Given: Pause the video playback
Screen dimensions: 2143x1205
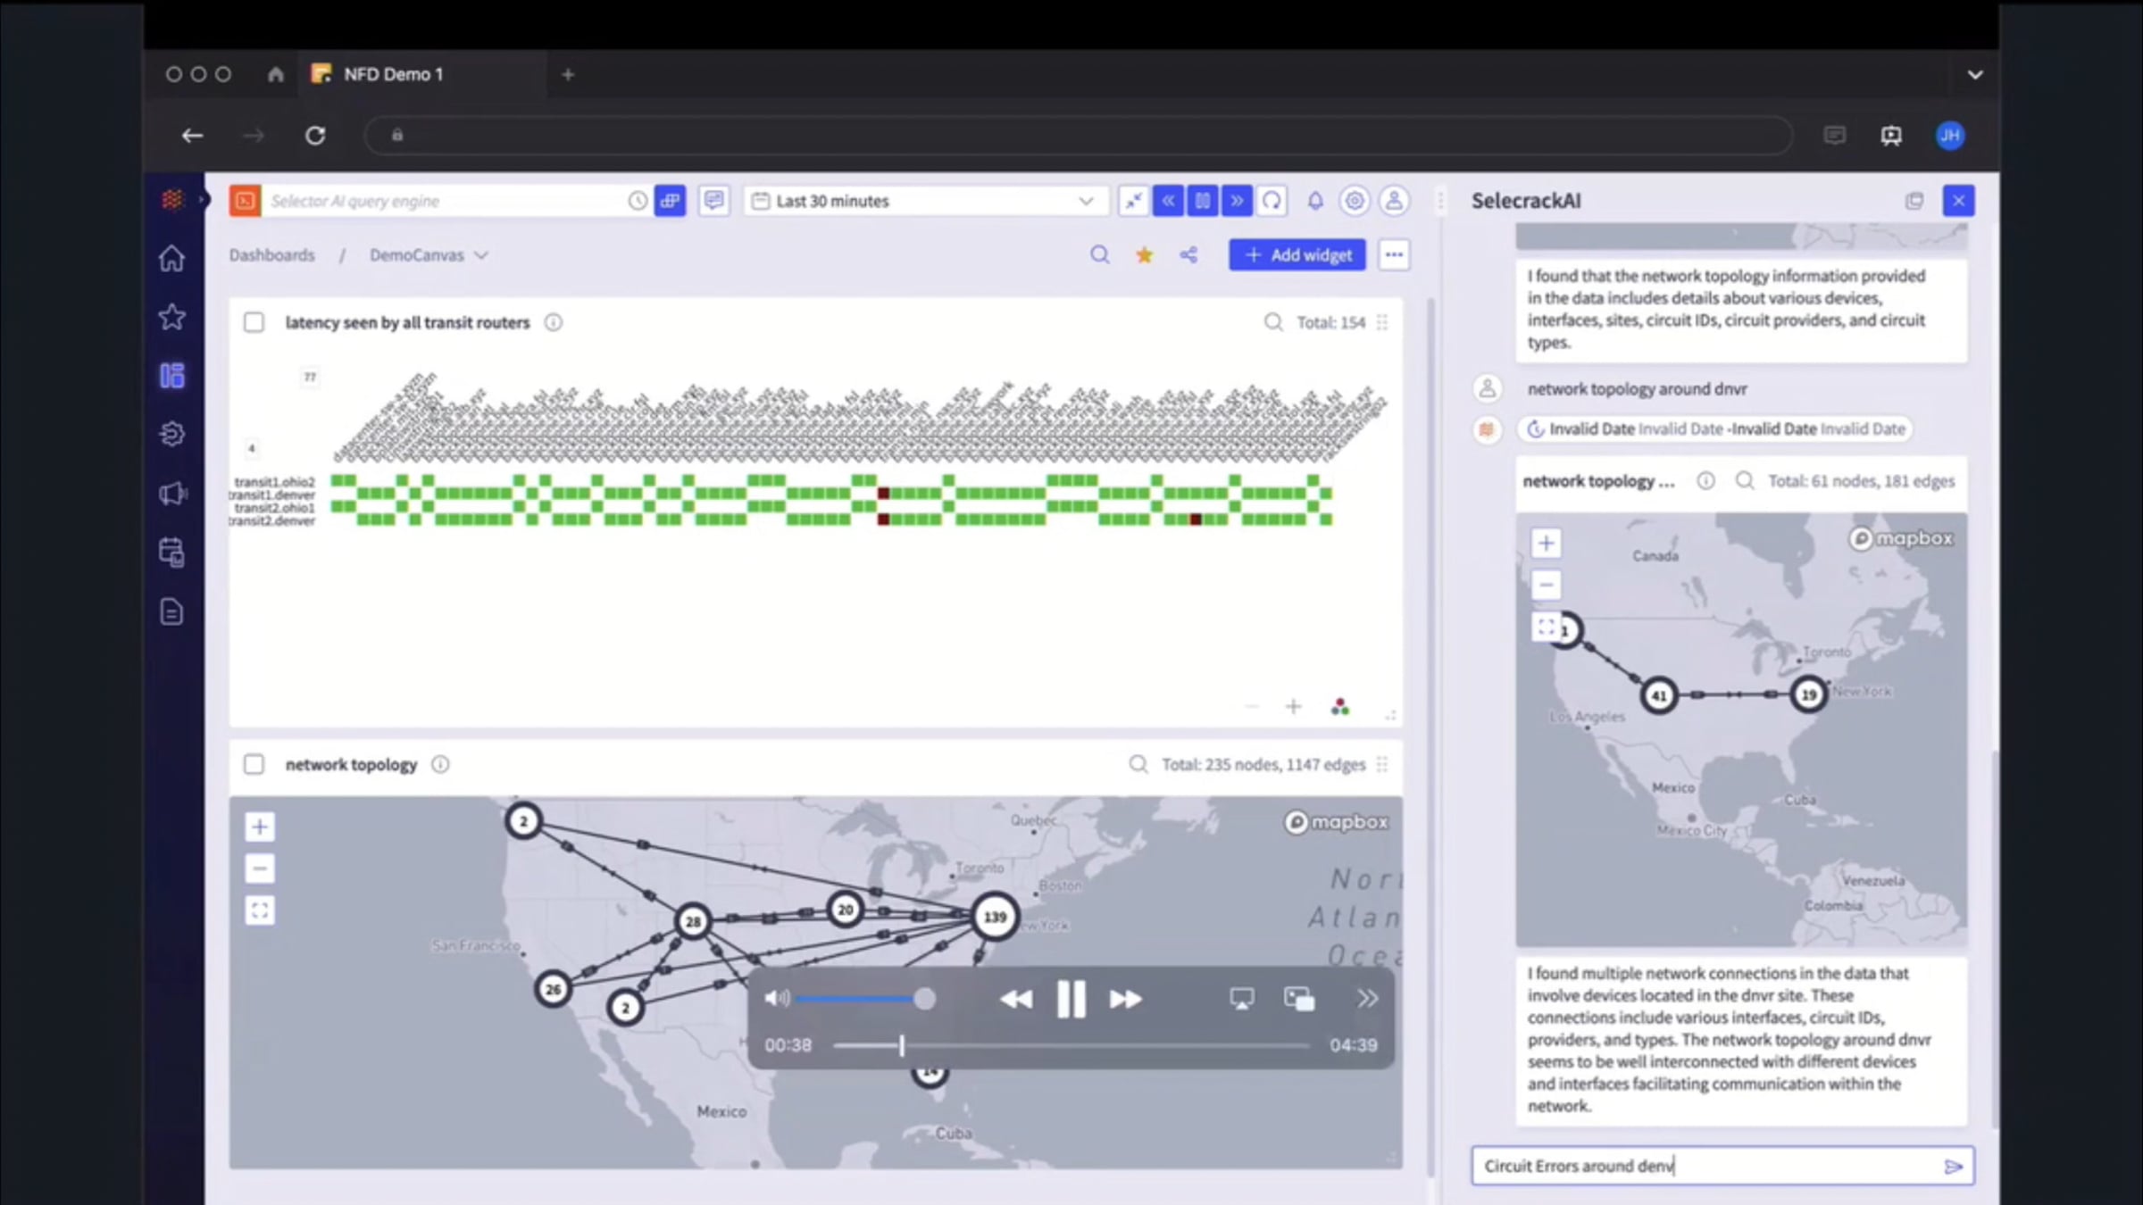Looking at the screenshot, I should (x=1071, y=999).
